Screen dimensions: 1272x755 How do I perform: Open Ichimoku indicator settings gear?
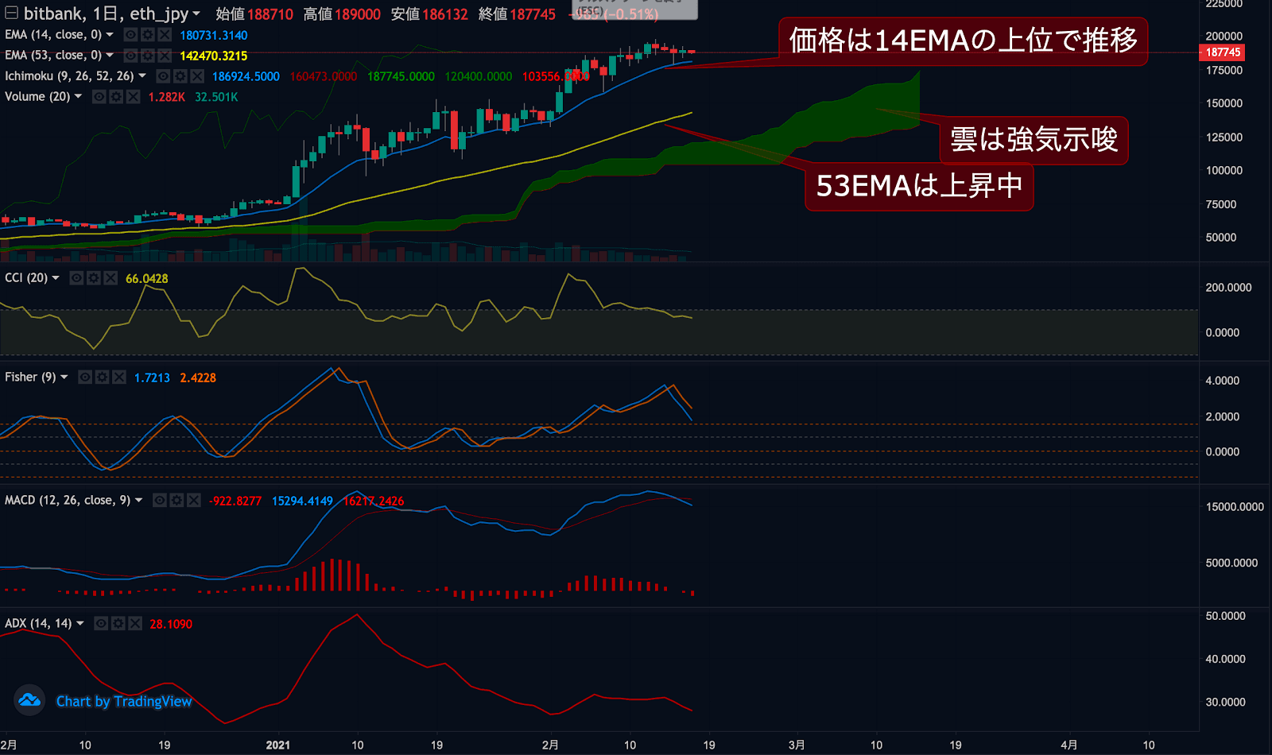tap(180, 76)
